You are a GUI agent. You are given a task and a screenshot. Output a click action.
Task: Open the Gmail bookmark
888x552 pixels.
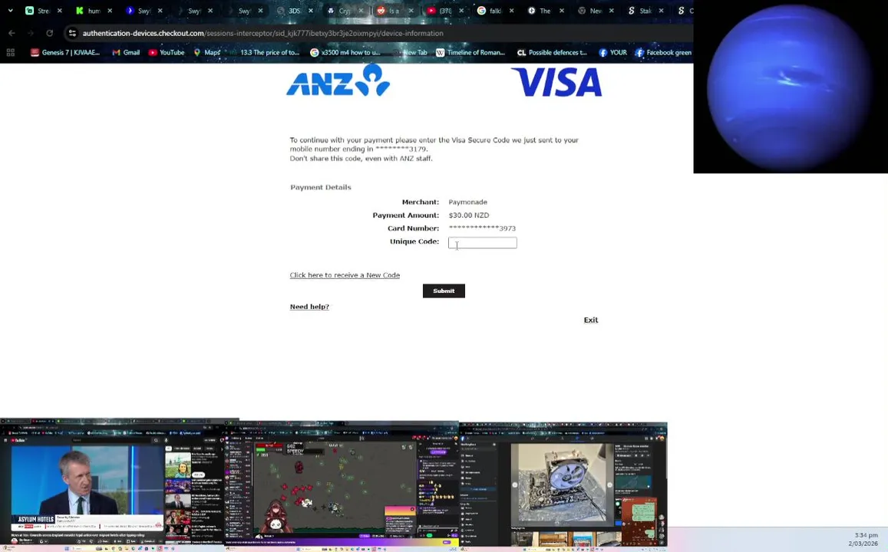tap(126, 53)
